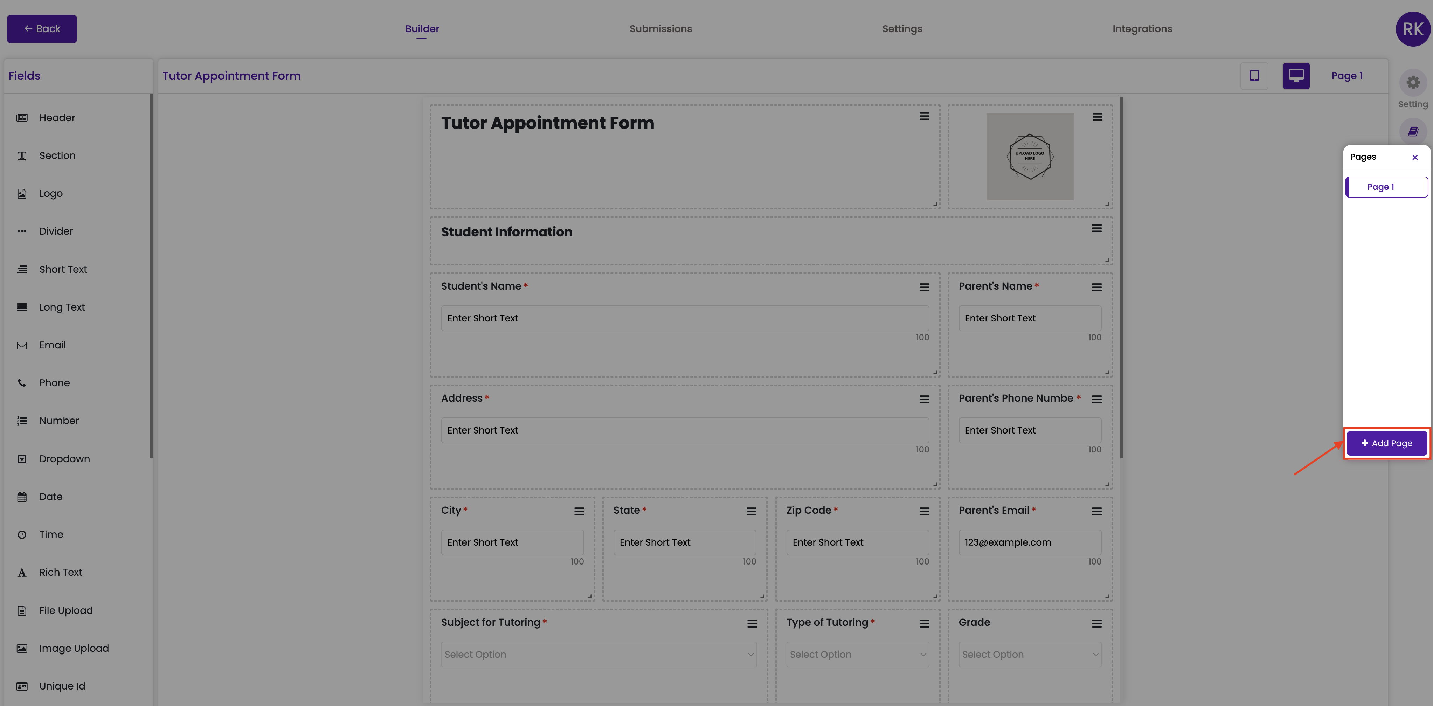This screenshot has height=706, width=1433.
Task: Open menu of Parent's Email field
Action: (x=1096, y=512)
